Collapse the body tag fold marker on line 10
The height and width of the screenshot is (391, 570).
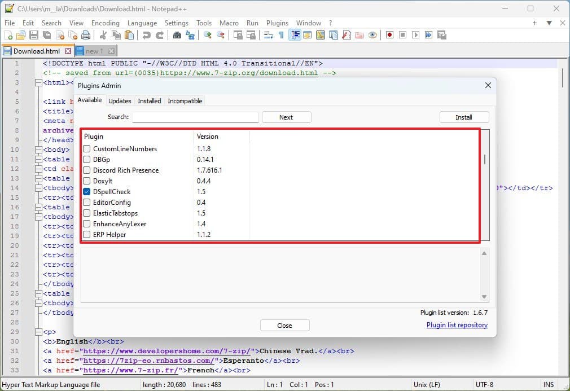tap(38, 150)
